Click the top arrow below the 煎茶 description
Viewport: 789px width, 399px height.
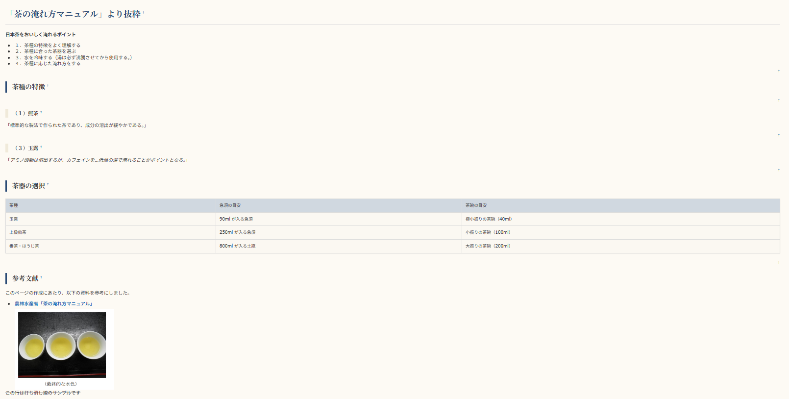[778, 135]
